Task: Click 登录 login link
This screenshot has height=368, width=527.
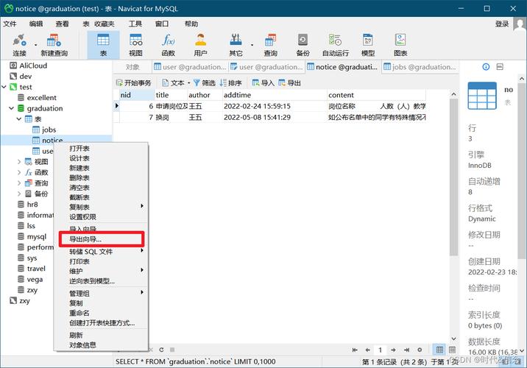Action: [x=502, y=24]
